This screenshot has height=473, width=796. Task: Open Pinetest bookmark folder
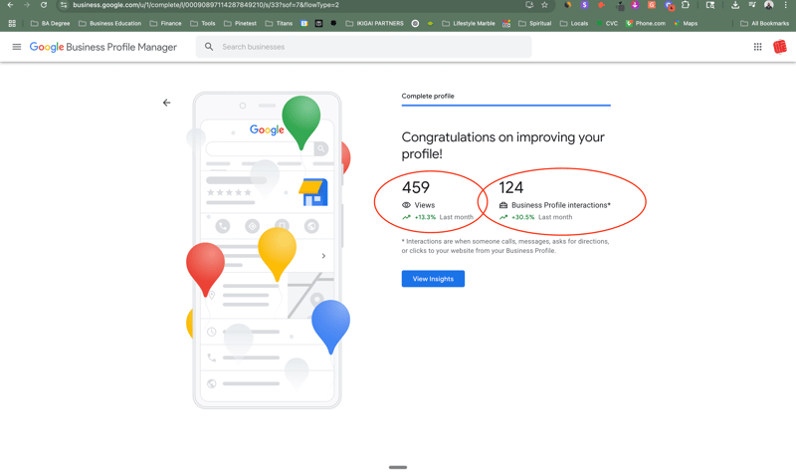(x=240, y=23)
